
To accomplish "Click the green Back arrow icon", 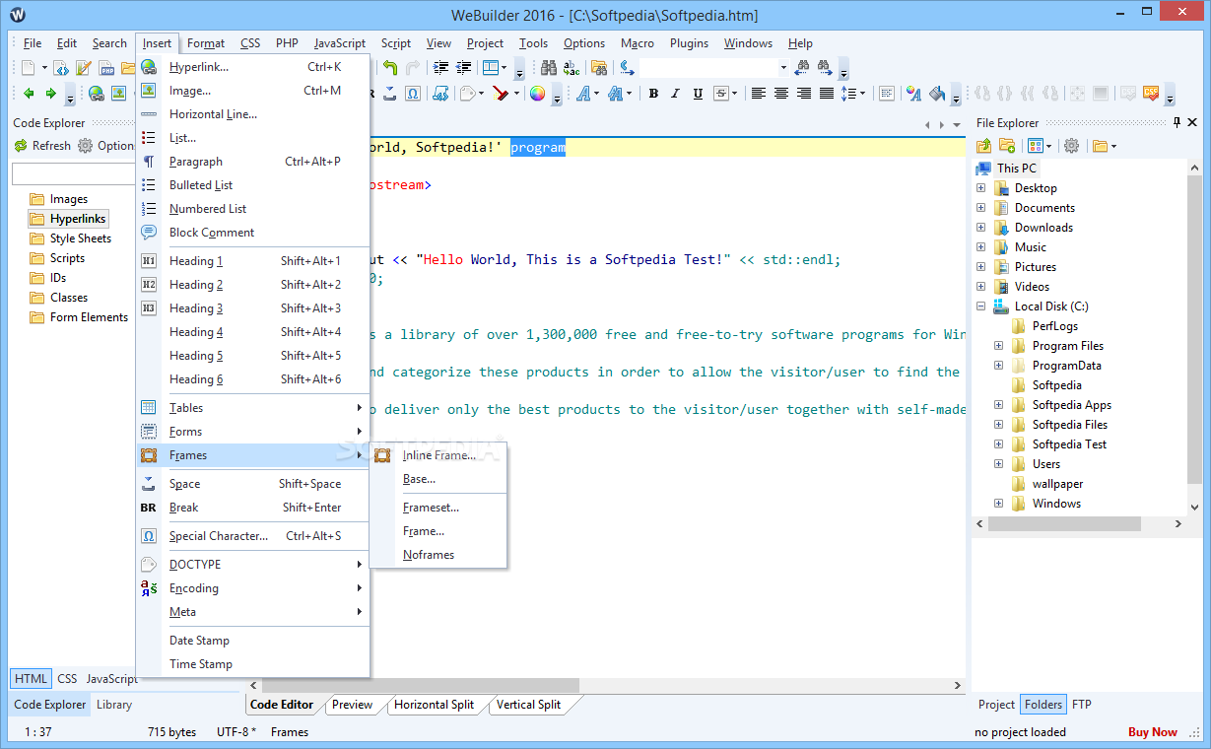I will (x=29, y=94).
